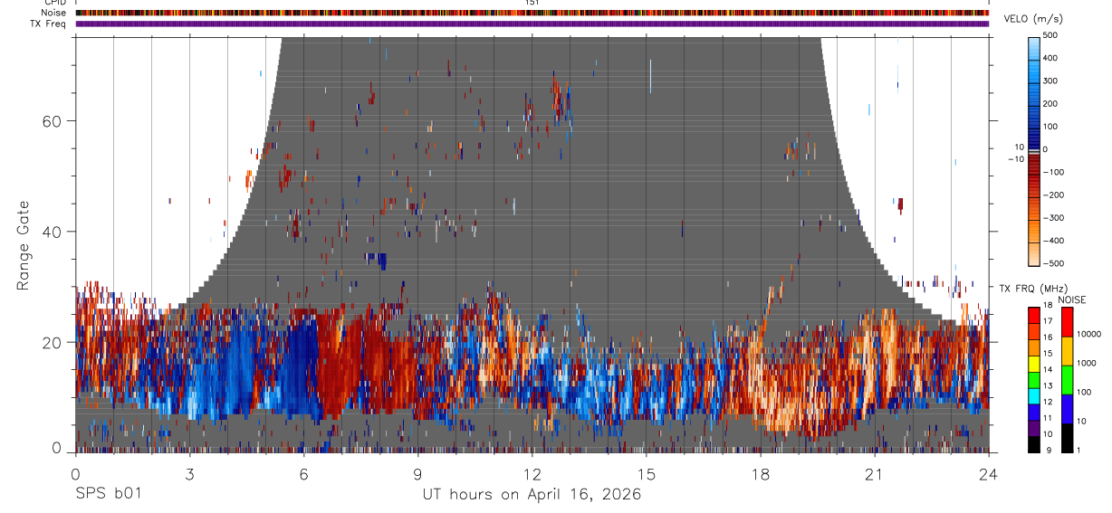Click the purple TX Freq strip above plot
This screenshot has height=513, width=1112.
point(532,24)
